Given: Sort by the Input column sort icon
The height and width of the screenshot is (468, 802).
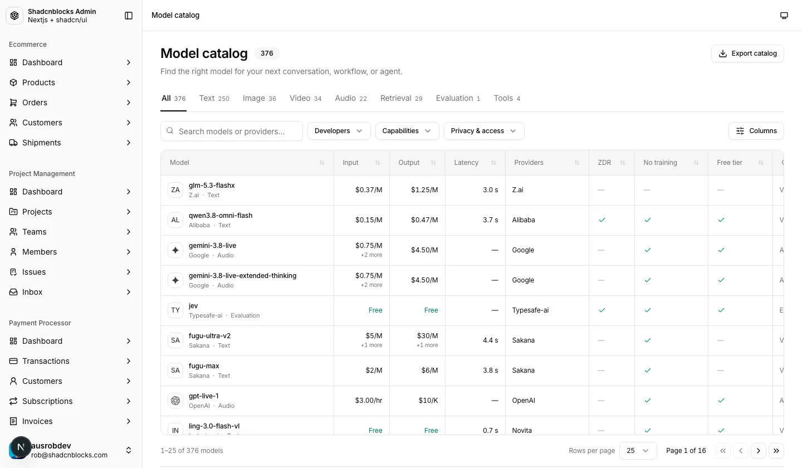Looking at the screenshot, I should [x=378, y=163].
